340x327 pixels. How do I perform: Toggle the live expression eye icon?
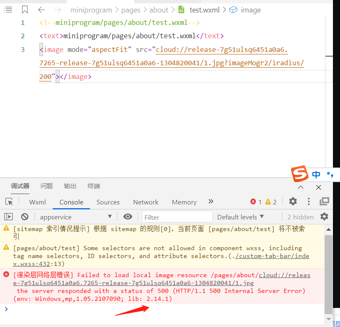click(x=128, y=216)
